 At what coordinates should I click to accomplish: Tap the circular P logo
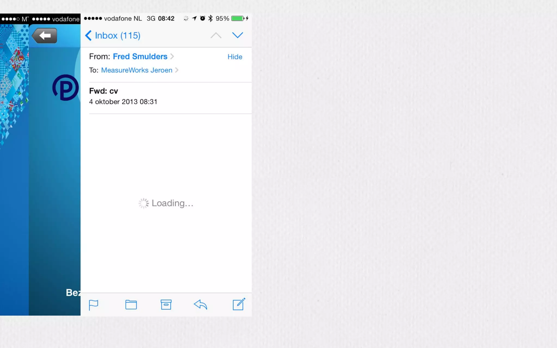pos(66,88)
